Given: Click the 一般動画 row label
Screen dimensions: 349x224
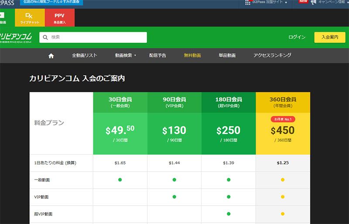Looking at the screenshot, I should [42, 180].
